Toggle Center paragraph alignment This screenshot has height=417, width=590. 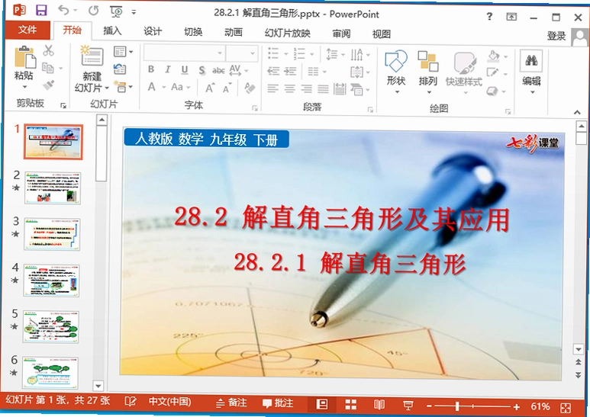(289, 88)
